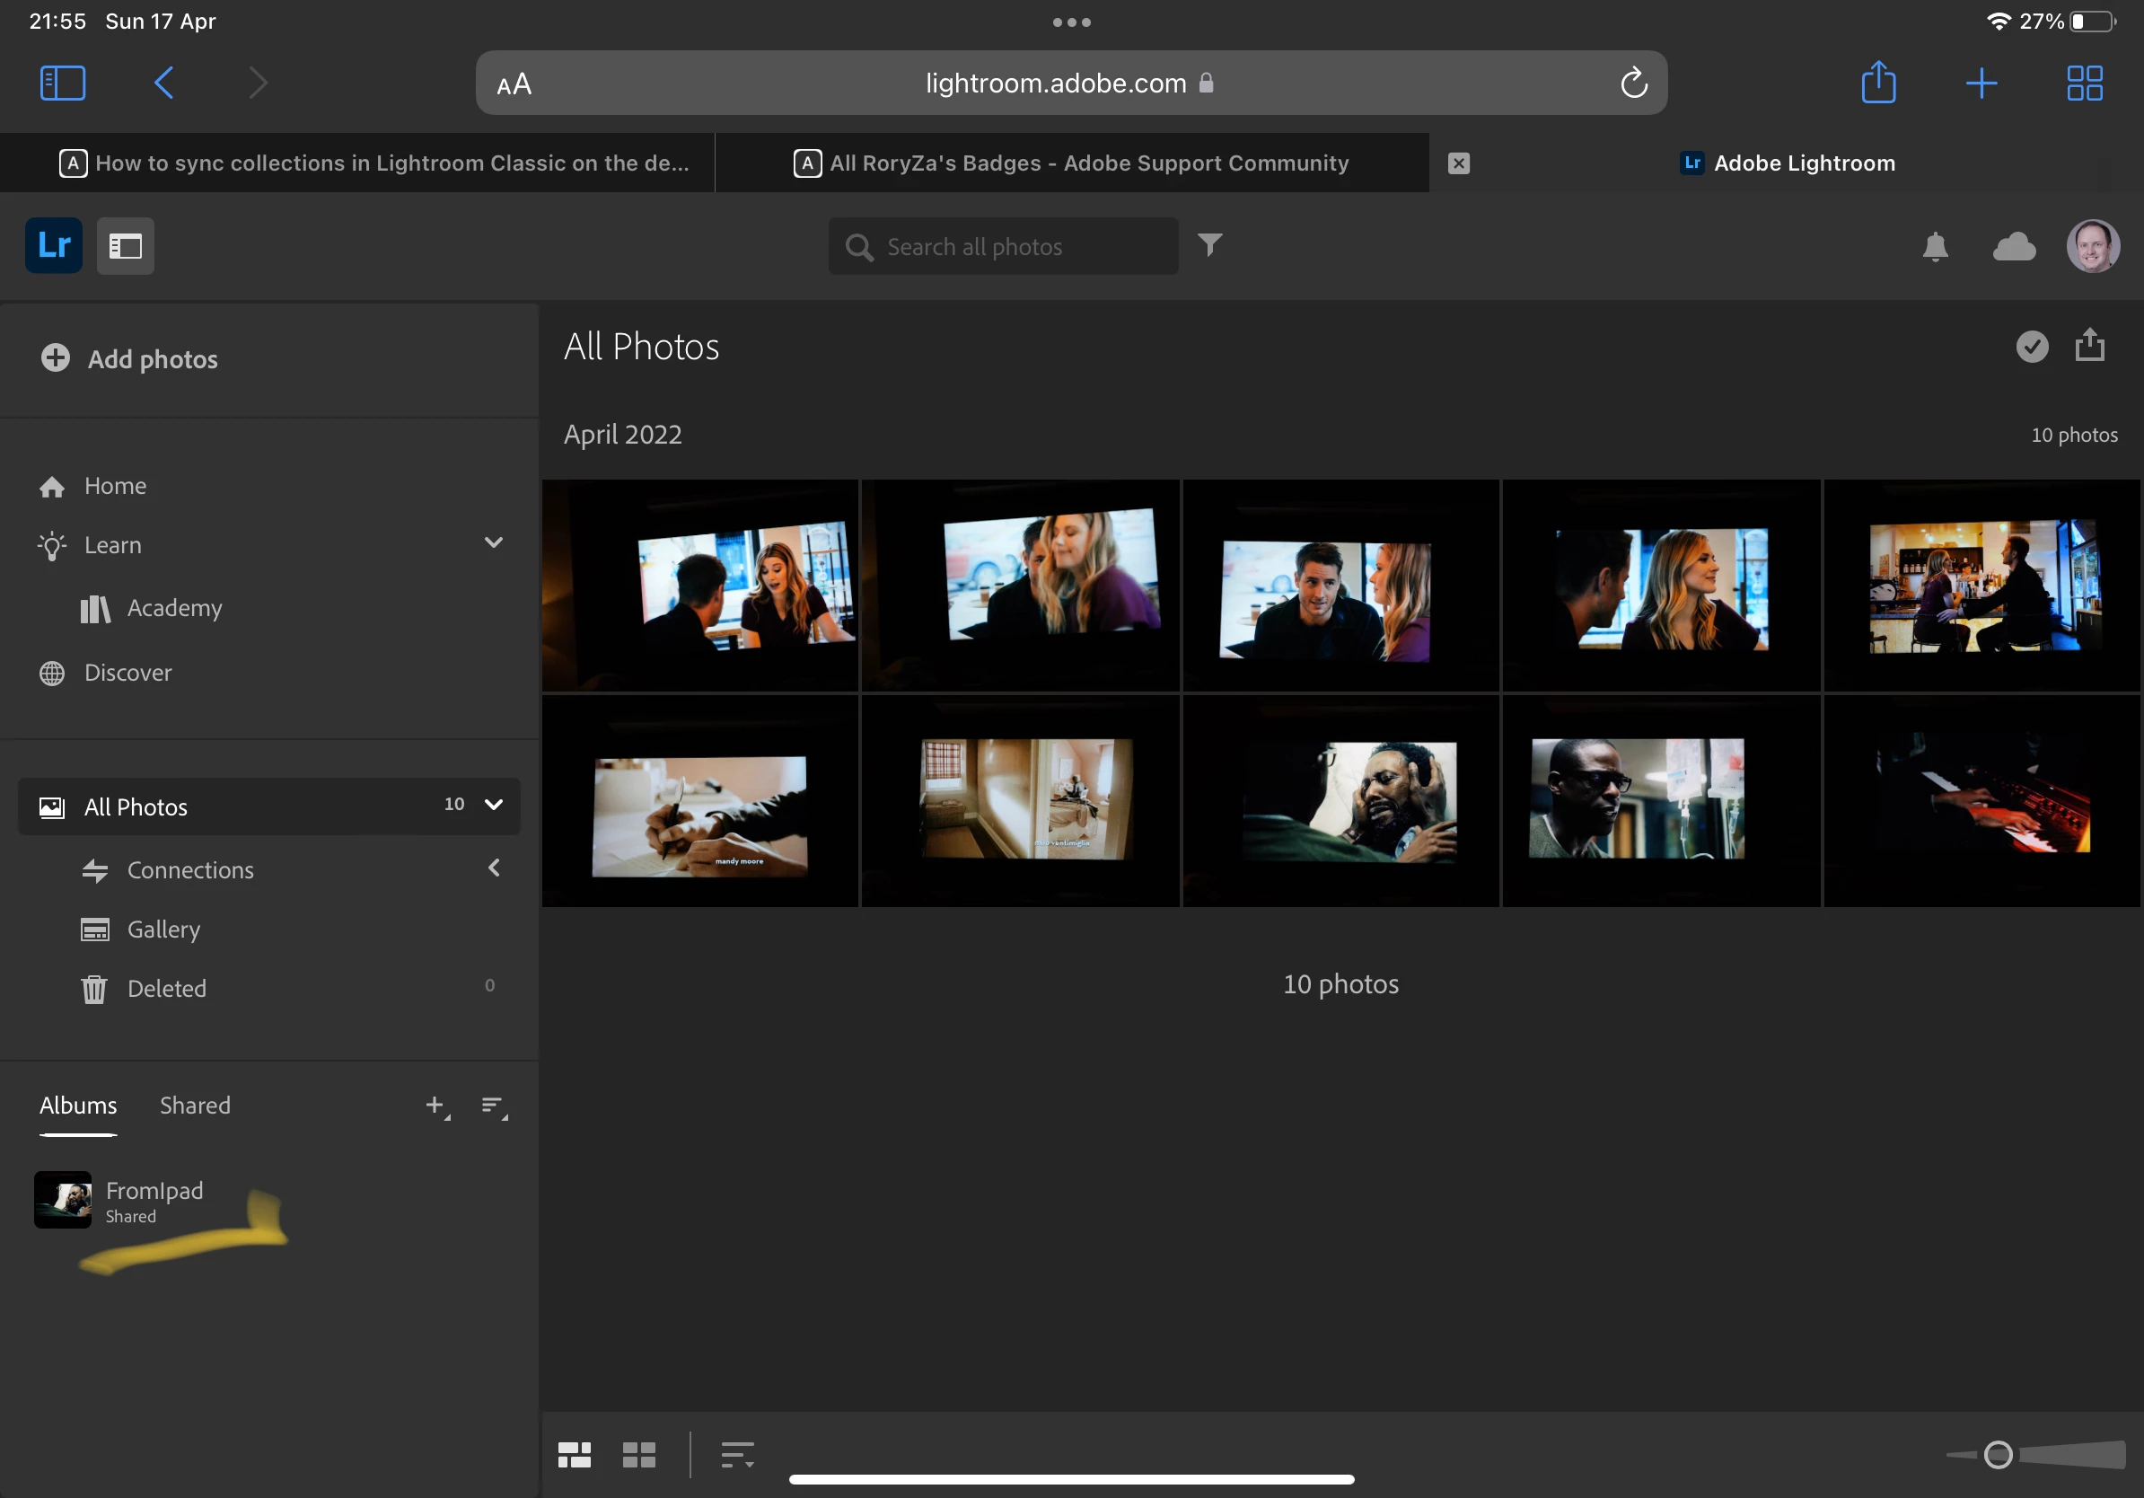Click Add photos button
This screenshot has height=1498, width=2144.
click(x=130, y=358)
